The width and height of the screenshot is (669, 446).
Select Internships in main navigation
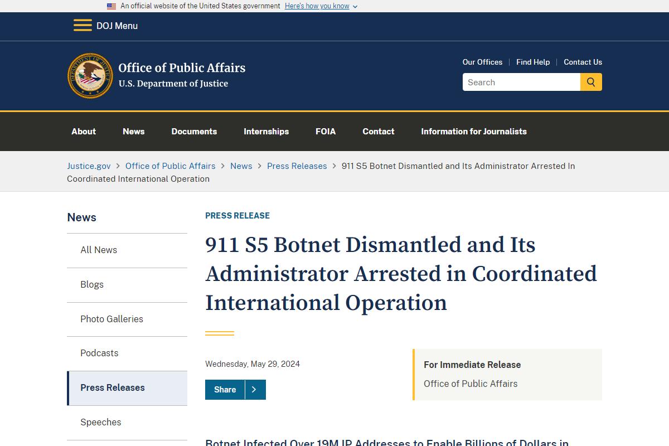pos(266,132)
